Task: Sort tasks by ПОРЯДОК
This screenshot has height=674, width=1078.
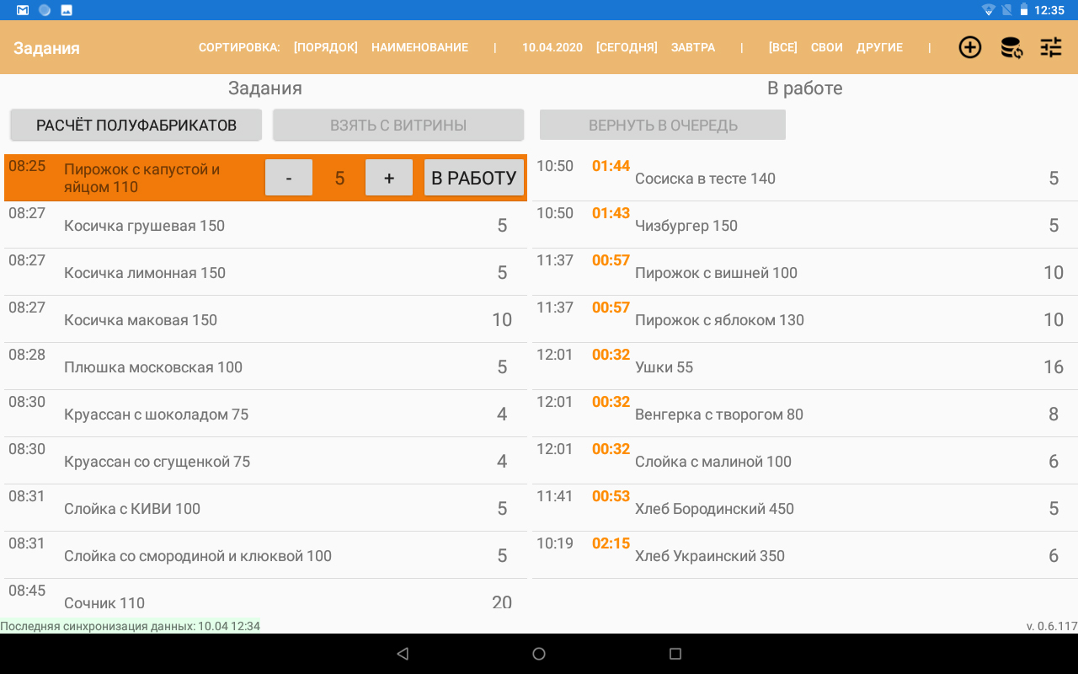Action: [325, 47]
